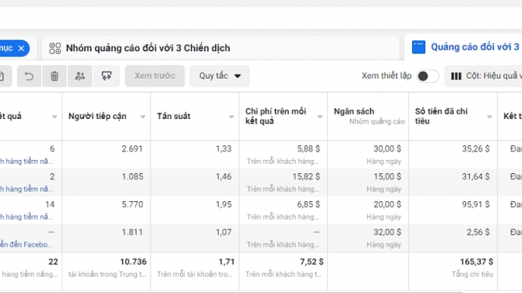Open the Tần suất column arrow
The image size is (522, 293).
(x=231, y=117)
